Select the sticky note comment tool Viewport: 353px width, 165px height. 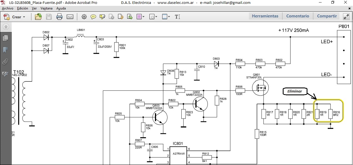pyautogui.click(x=93, y=17)
